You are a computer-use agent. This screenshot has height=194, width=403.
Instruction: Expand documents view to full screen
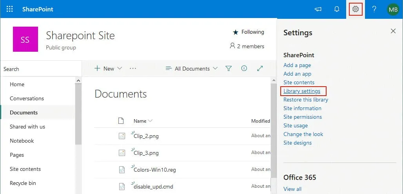(x=260, y=69)
